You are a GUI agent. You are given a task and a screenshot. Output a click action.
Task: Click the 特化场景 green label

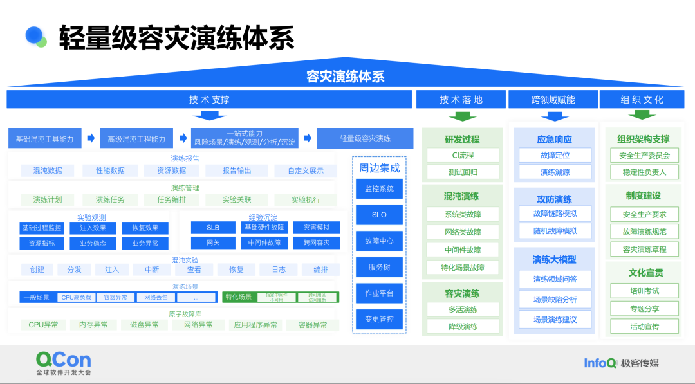[239, 297]
